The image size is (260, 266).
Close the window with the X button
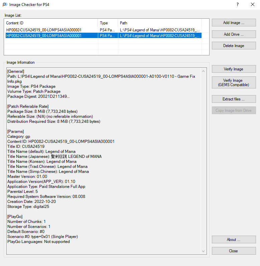253,4
